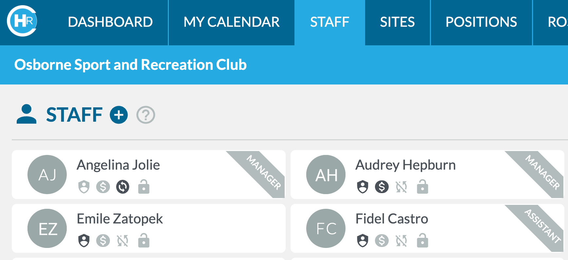Open Emile Zatopek's staff profile name
Viewport: 568px width, 260px height.
click(120, 219)
